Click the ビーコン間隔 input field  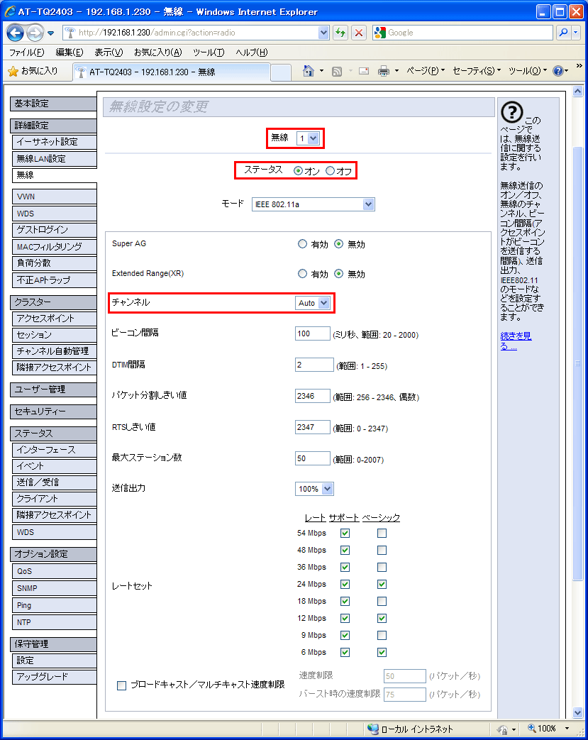[312, 333]
